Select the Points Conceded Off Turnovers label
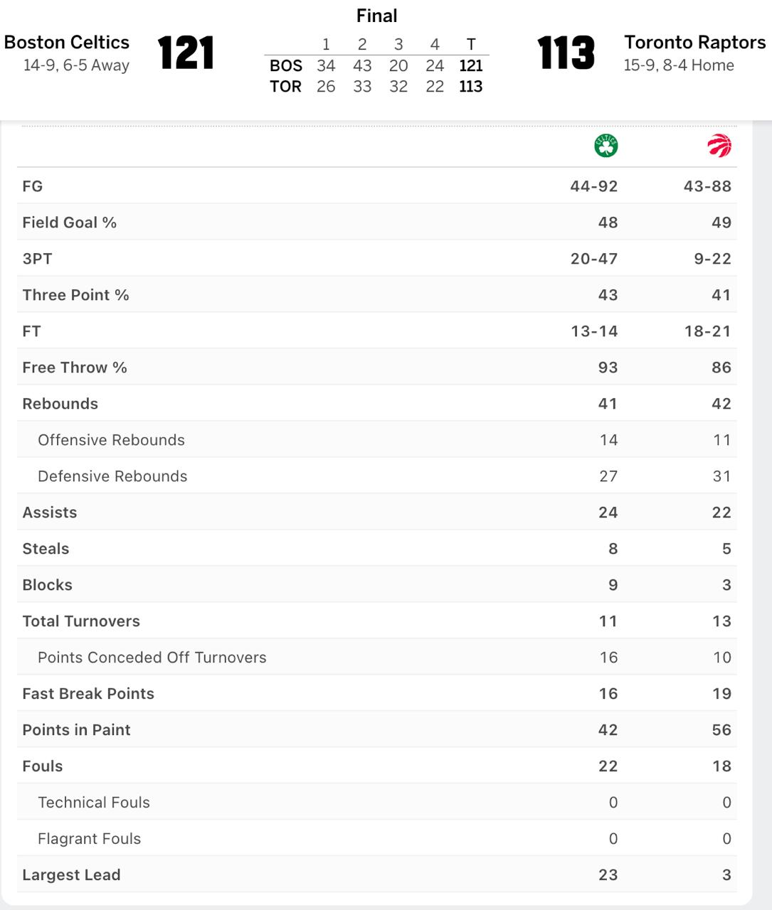This screenshot has height=910, width=772. (x=152, y=658)
